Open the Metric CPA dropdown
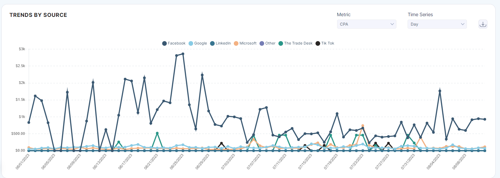This screenshot has height=178, width=500. pyautogui.click(x=366, y=24)
